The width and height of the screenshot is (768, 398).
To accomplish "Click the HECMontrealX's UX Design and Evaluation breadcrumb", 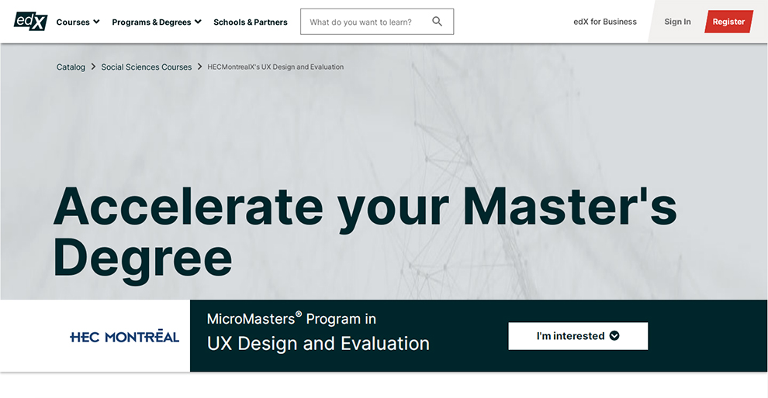I will 275,67.
